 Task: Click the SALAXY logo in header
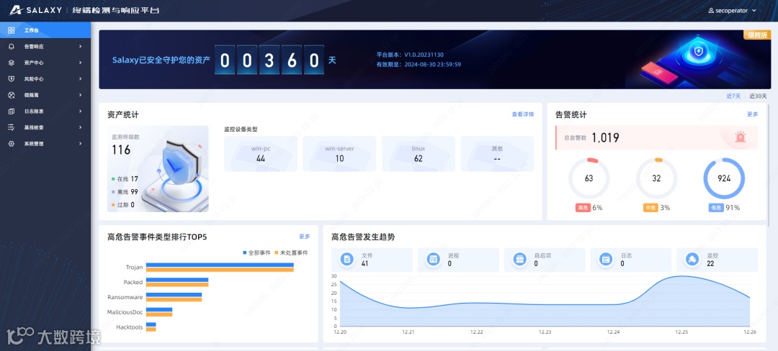pyautogui.click(x=36, y=10)
